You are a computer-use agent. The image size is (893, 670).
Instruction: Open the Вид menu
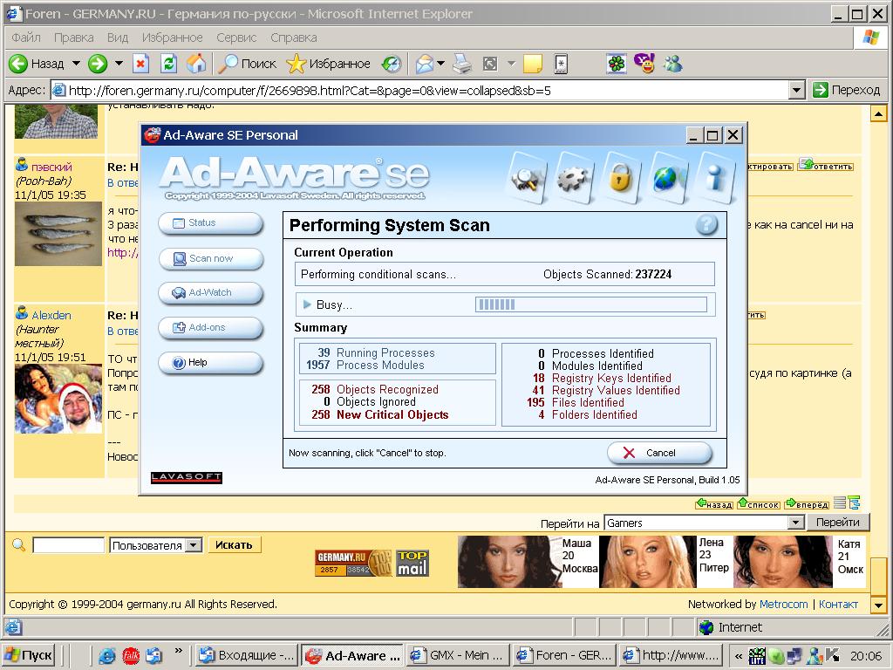pos(118,38)
